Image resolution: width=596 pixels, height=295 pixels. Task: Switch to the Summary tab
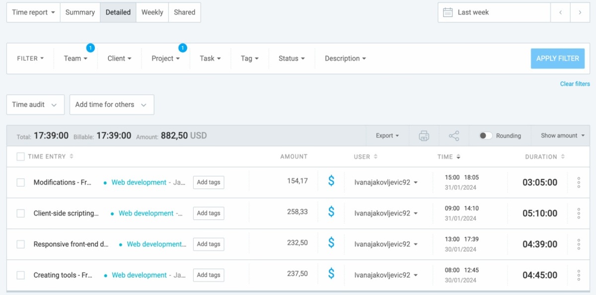click(x=80, y=12)
